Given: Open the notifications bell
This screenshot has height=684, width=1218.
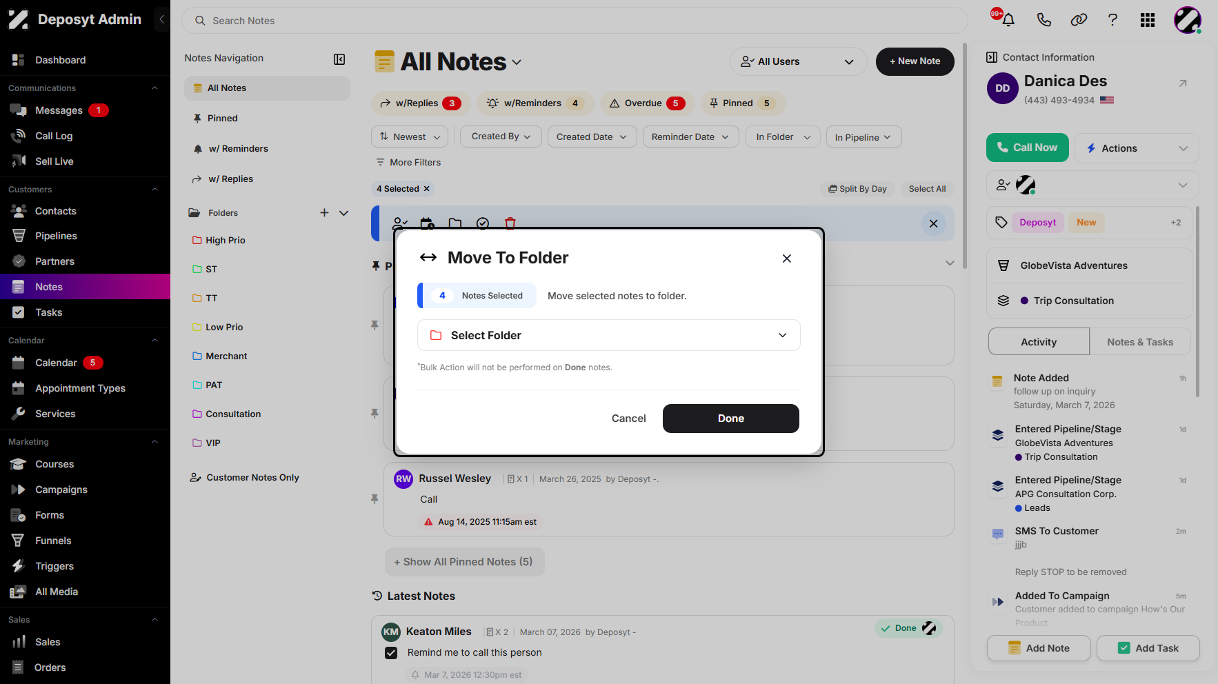Looking at the screenshot, I should (1008, 20).
